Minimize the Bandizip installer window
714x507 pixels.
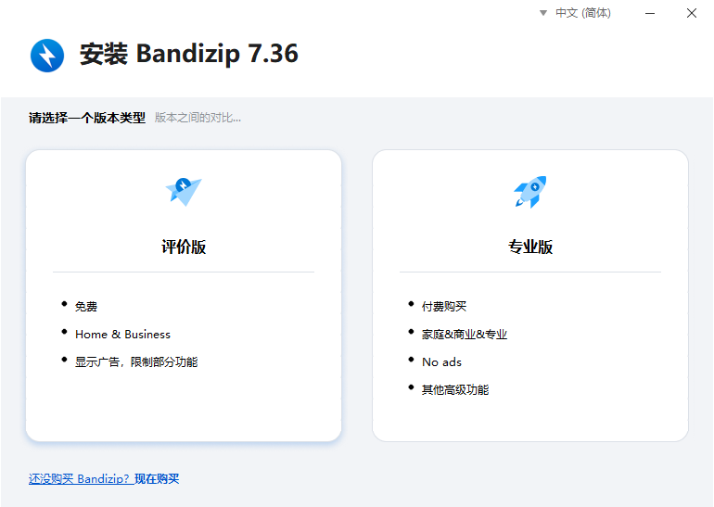point(648,13)
